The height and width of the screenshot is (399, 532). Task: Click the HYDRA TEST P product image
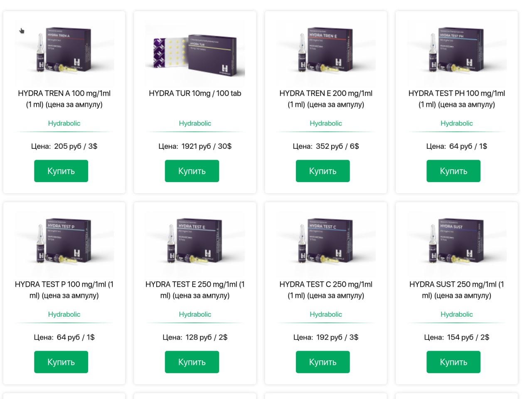coord(64,244)
